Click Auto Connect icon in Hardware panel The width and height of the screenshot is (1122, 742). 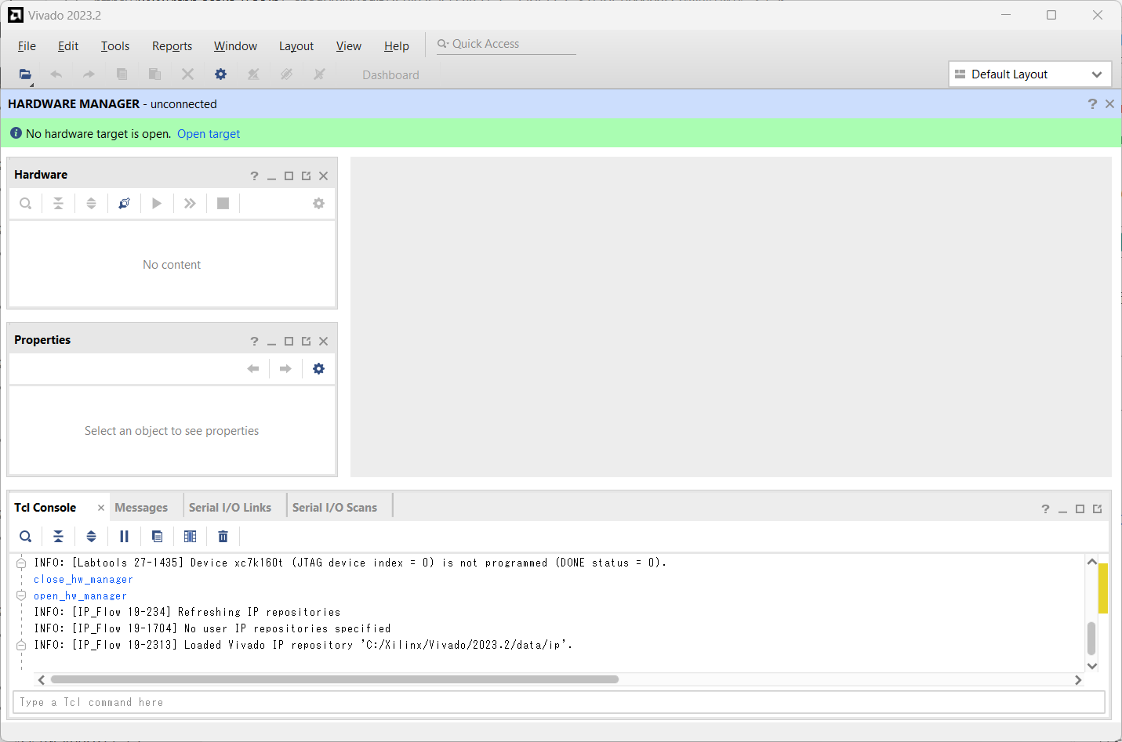(124, 204)
